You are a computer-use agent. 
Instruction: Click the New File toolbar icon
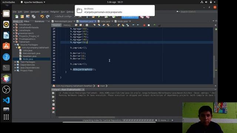pyautogui.click(x=17, y=16)
